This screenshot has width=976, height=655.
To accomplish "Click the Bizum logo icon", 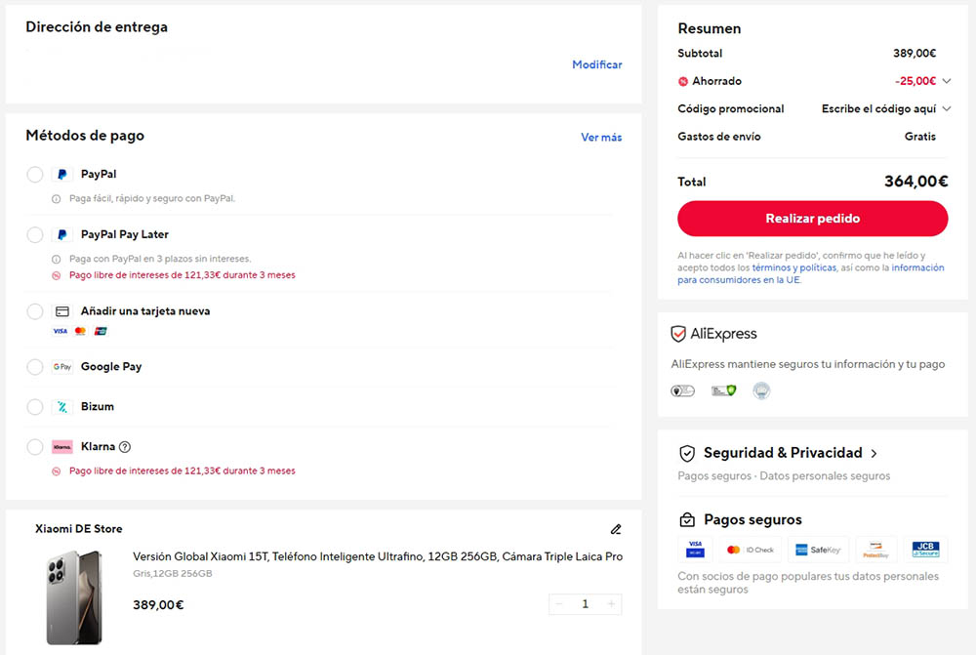I will coord(61,407).
